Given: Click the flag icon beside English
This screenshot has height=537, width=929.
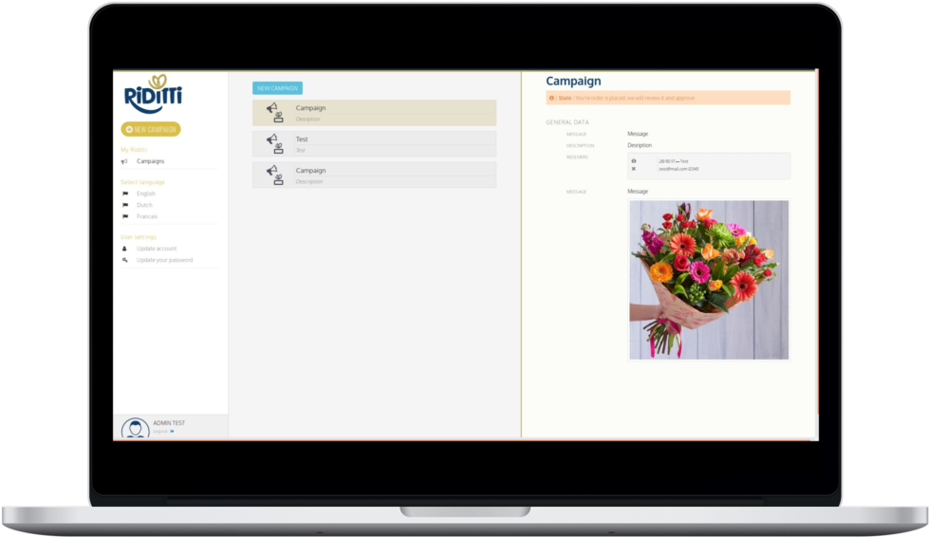Looking at the screenshot, I should coord(125,194).
